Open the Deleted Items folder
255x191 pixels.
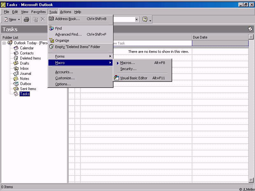(x=30, y=58)
